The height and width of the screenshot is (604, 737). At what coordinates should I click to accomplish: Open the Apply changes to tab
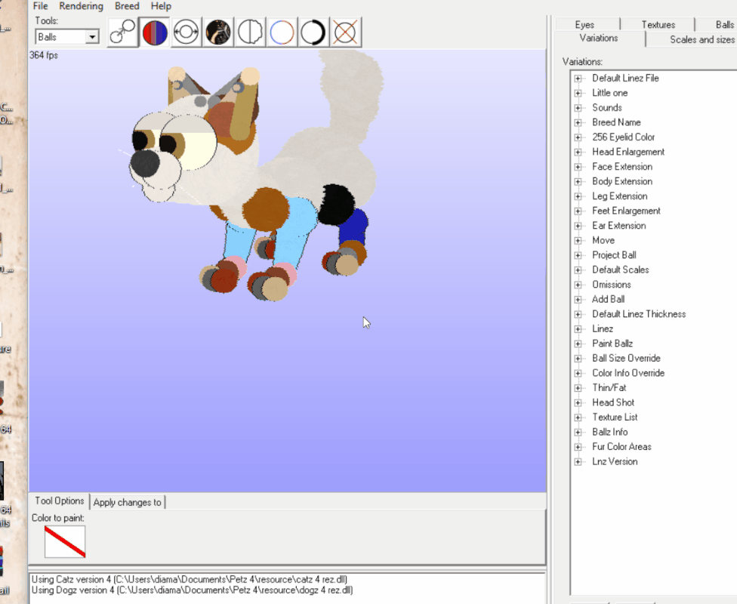coord(128,502)
